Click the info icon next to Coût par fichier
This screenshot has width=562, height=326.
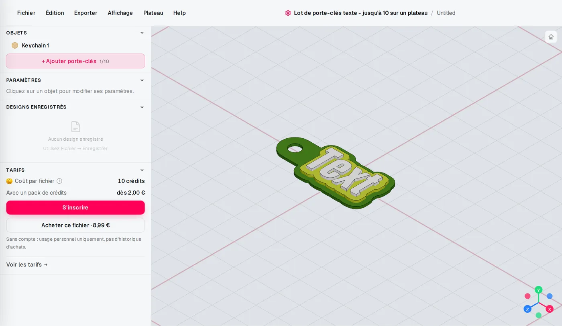click(x=59, y=181)
